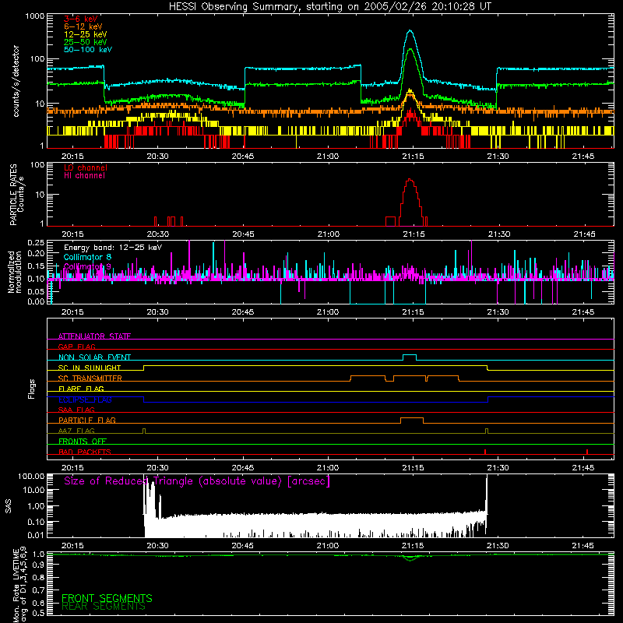The image size is (623, 623).
Task: Click the 100.00 tick on SAS plot
Action: [x=31, y=477]
